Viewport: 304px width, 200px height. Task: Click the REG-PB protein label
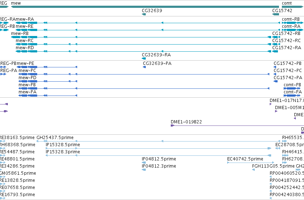pyautogui.click(x=8, y=63)
